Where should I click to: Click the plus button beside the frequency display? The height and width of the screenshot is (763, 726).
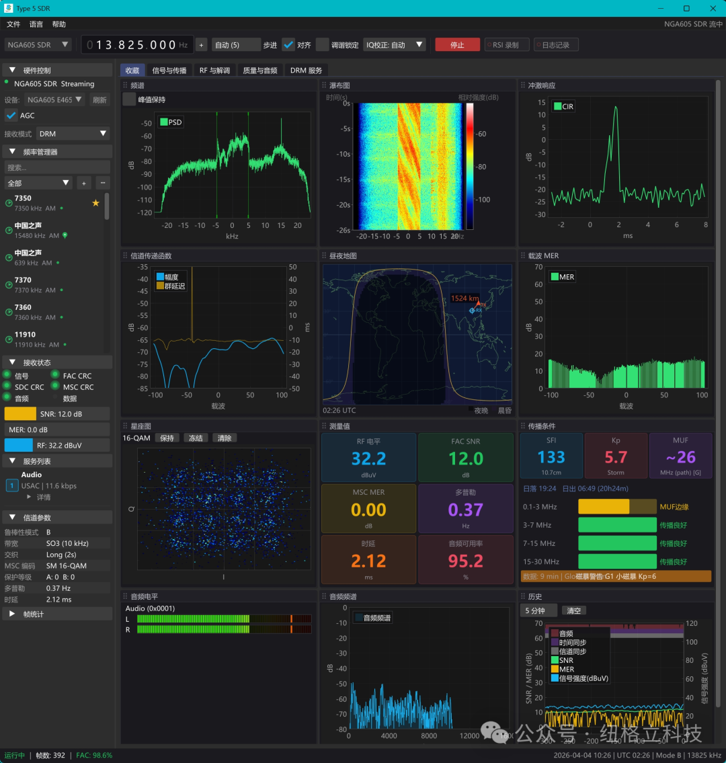click(x=202, y=45)
